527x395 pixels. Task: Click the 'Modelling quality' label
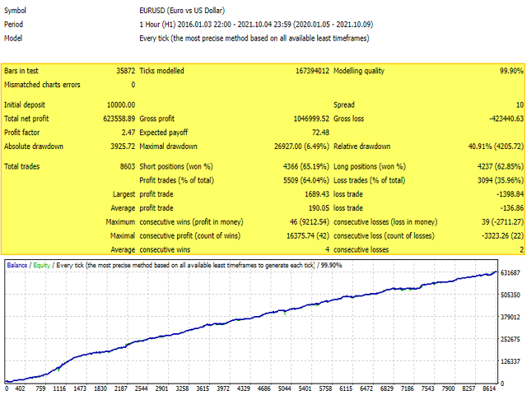359,71
